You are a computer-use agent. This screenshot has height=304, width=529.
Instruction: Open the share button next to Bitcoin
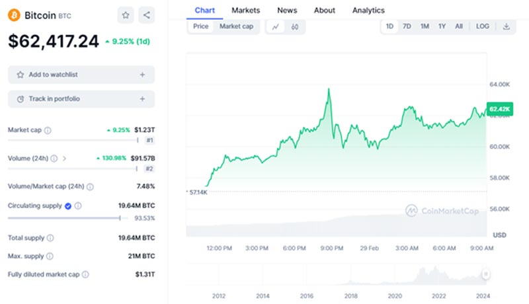click(x=146, y=15)
